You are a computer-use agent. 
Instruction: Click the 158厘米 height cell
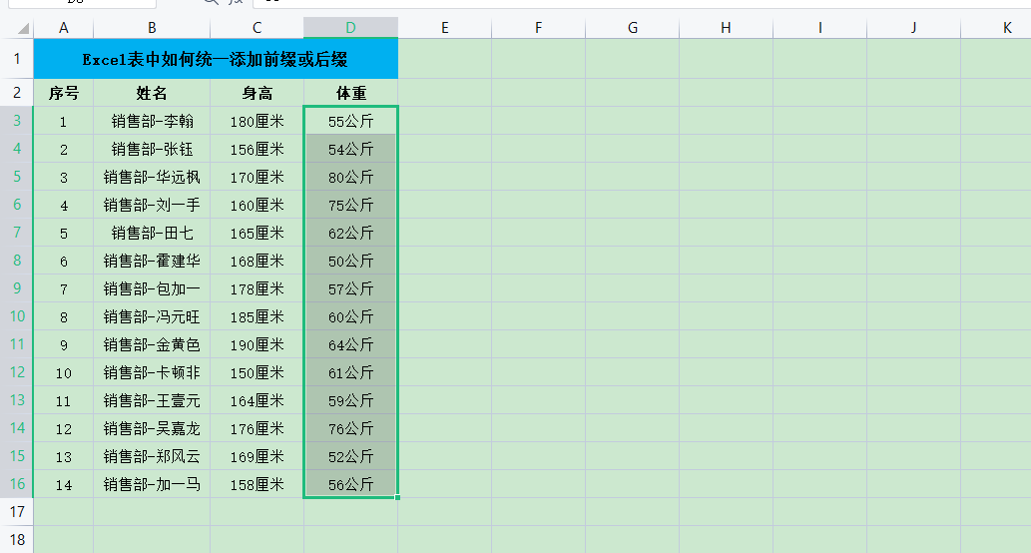coord(258,484)
